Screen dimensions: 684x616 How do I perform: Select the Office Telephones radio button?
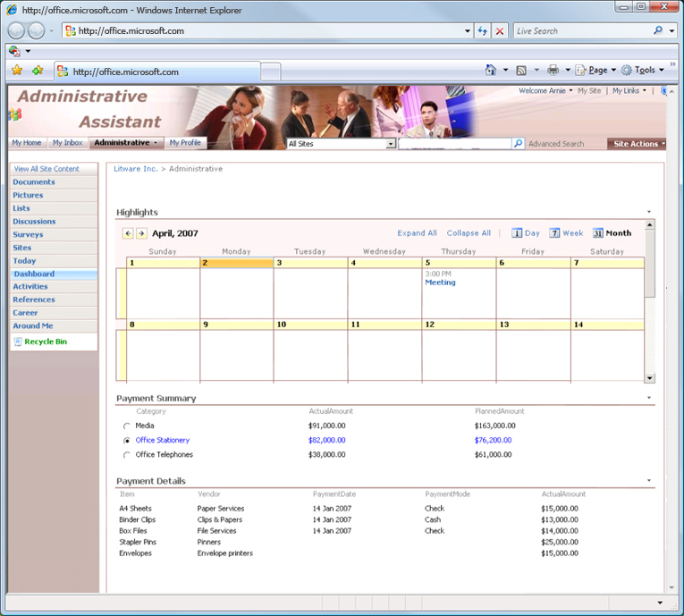tap(127, 455)
